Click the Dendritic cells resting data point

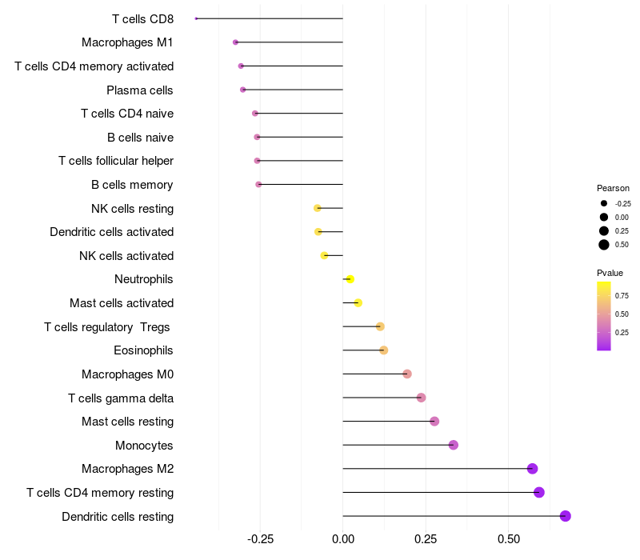tap(565, 516)
